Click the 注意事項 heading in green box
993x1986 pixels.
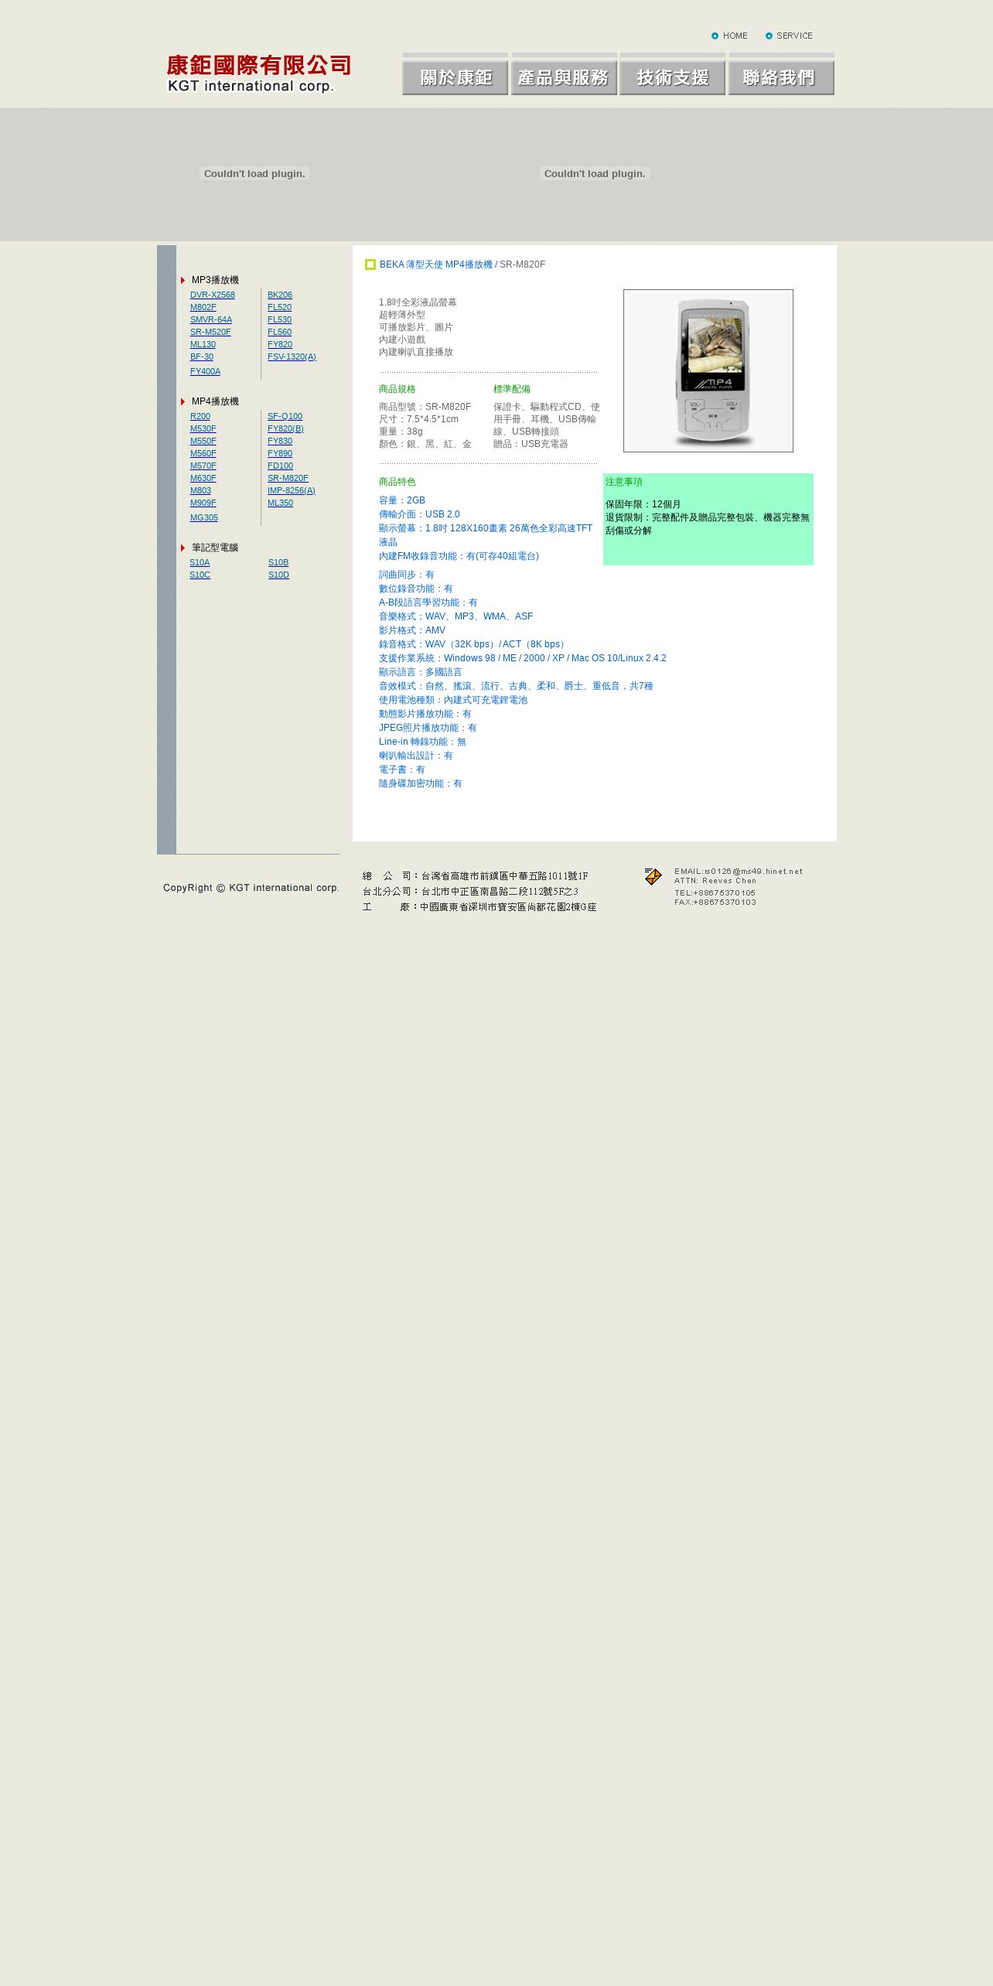click(x=624, y=482)
